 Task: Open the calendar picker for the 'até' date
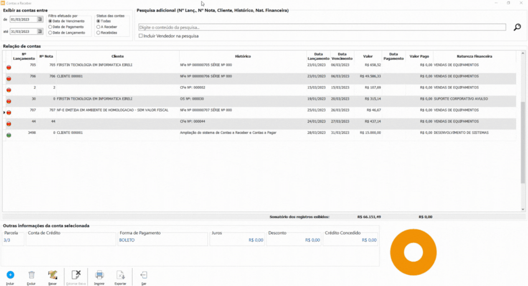[x=40, y=31]
